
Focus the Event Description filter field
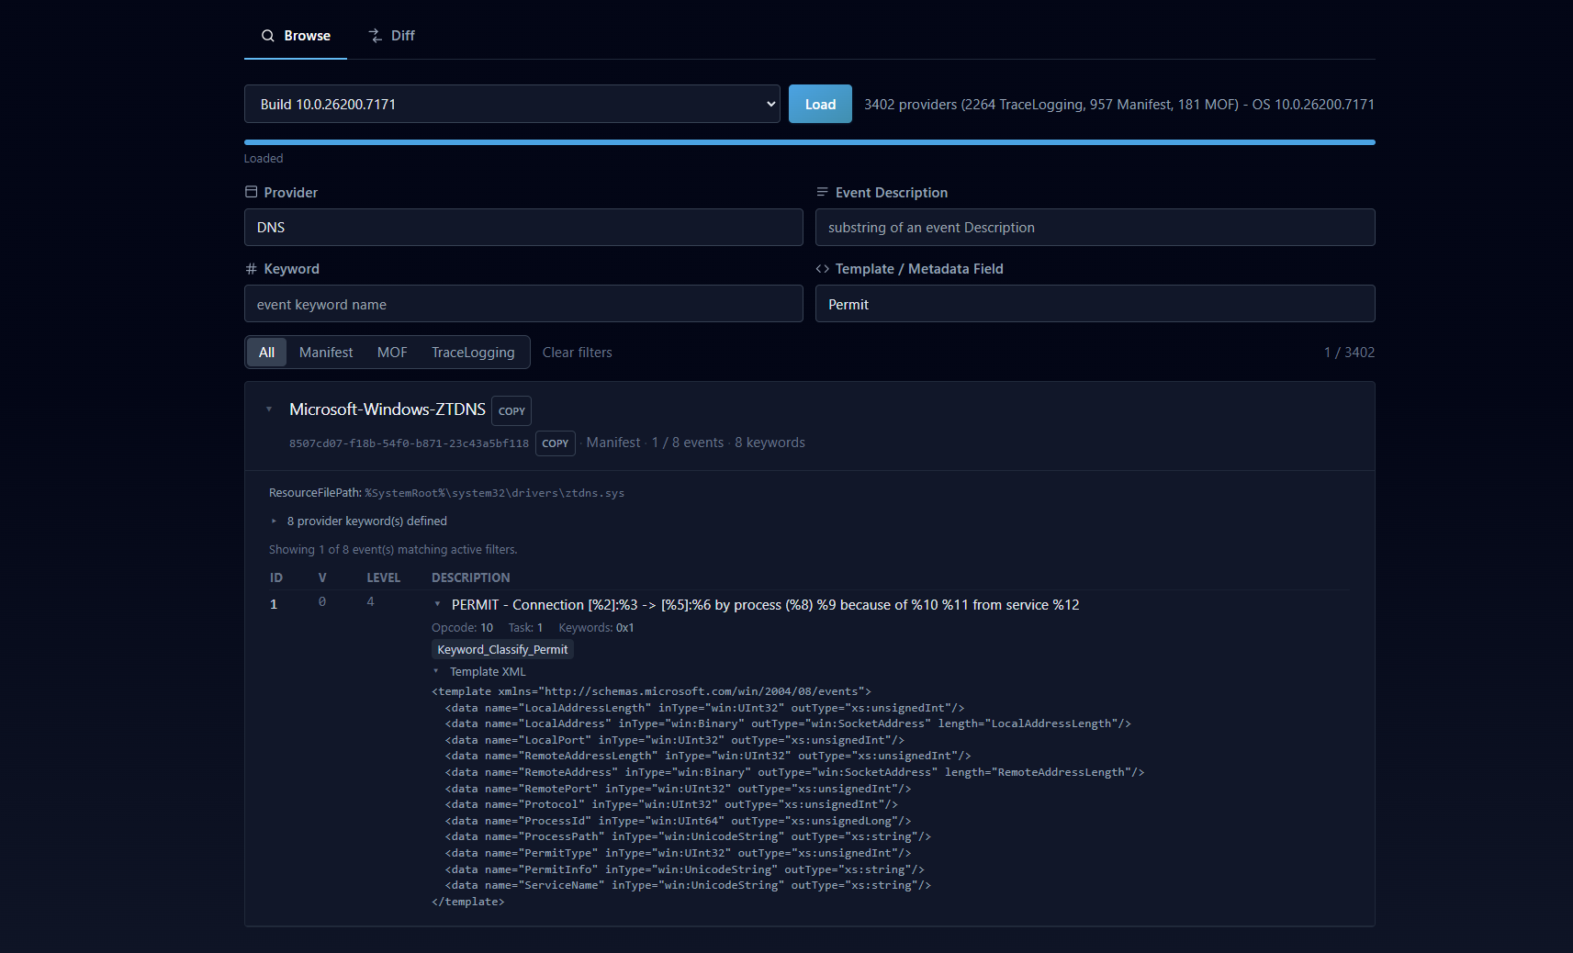point(1095,228)
